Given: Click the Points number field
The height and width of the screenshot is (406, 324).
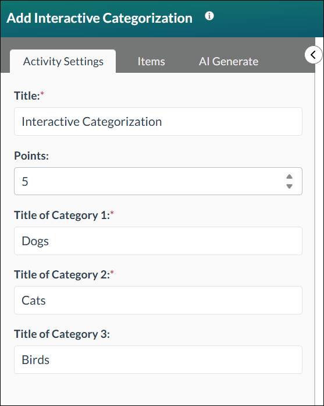Looking at the screenshot, I should 158,181.
